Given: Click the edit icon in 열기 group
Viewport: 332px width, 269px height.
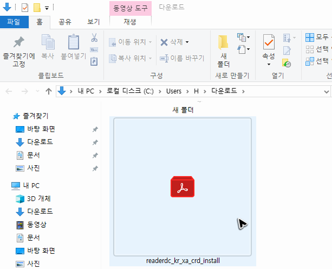Looking at the screenshot, I should 287,51.
